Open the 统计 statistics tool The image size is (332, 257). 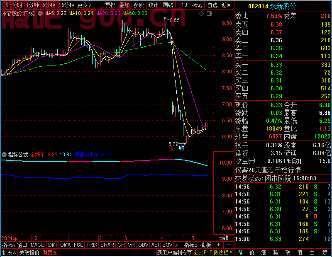point(153,5)
